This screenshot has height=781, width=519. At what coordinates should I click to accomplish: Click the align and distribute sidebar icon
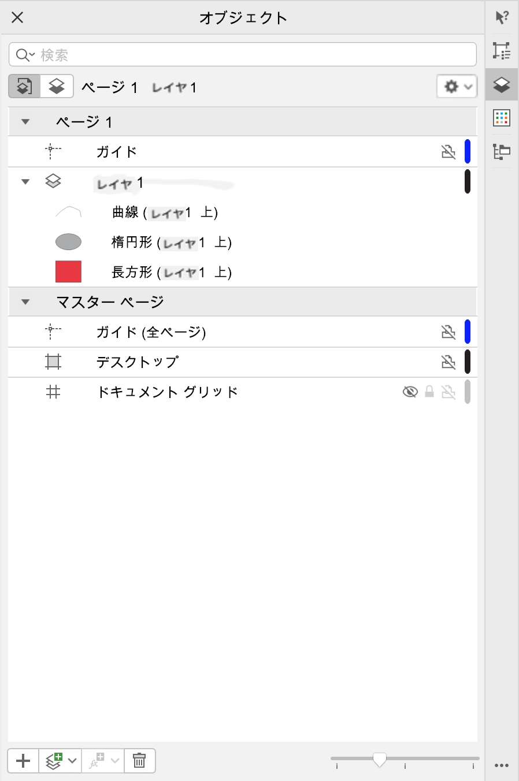pos(502,152)
